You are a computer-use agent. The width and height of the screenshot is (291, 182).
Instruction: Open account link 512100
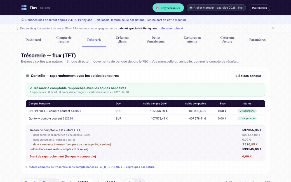(68, 118)
